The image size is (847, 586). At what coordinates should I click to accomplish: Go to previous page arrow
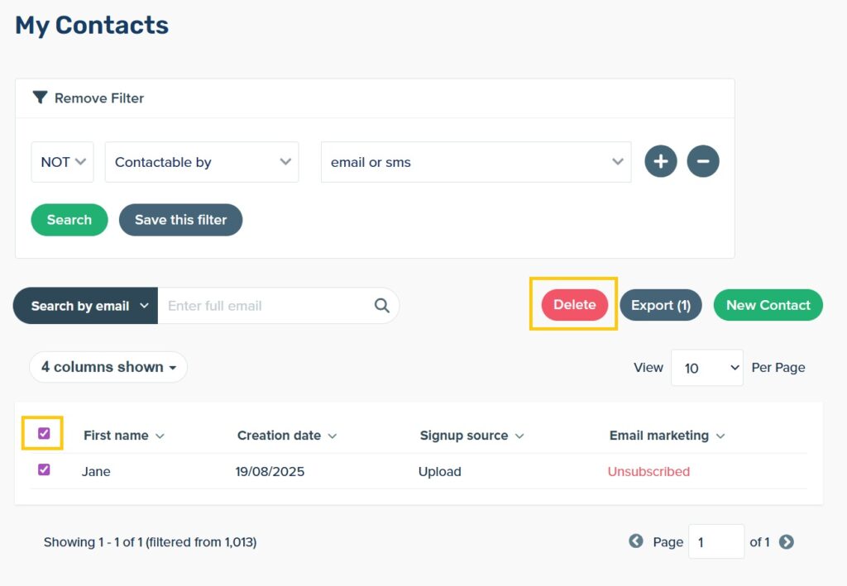point(635,541)
